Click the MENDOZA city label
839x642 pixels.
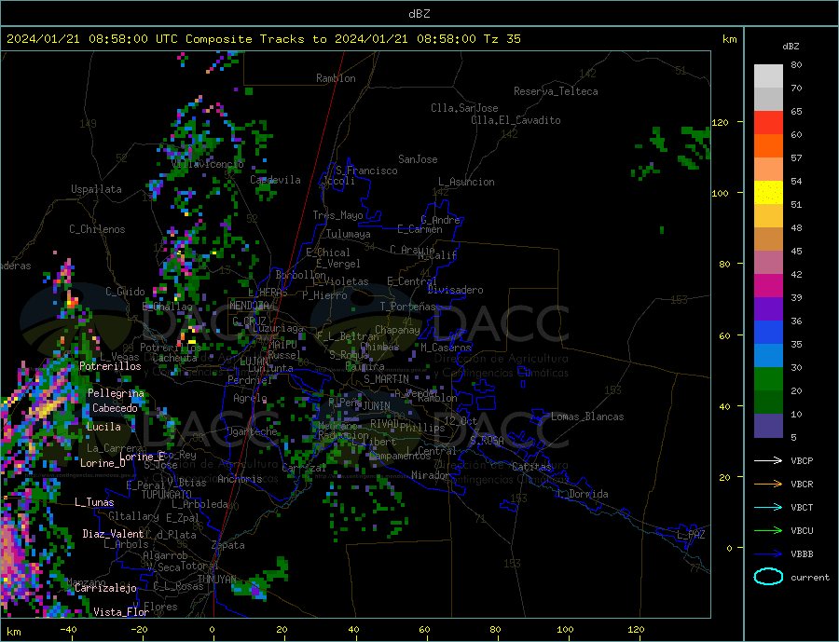pyautogui.click(x=249, y=306)
